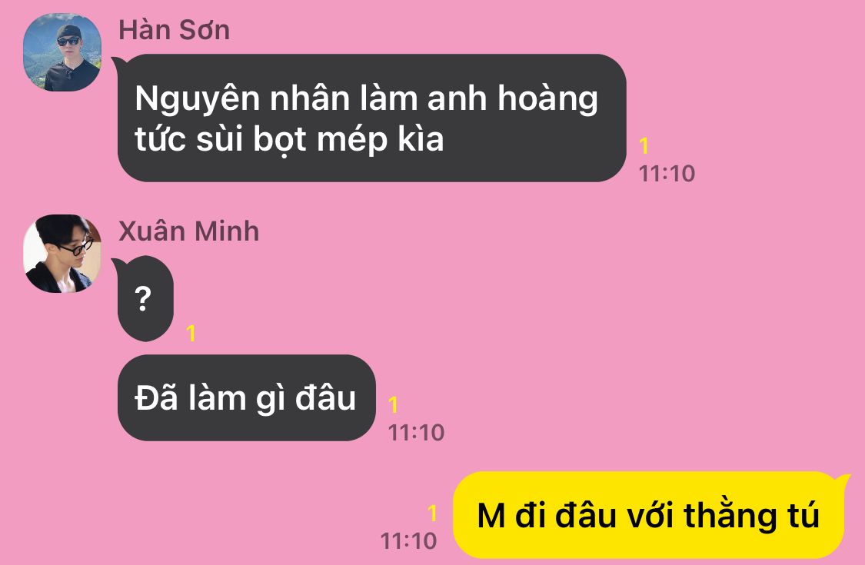
Task: Tap unread count next to question mark bubble
Action: (x=191, y=334)
